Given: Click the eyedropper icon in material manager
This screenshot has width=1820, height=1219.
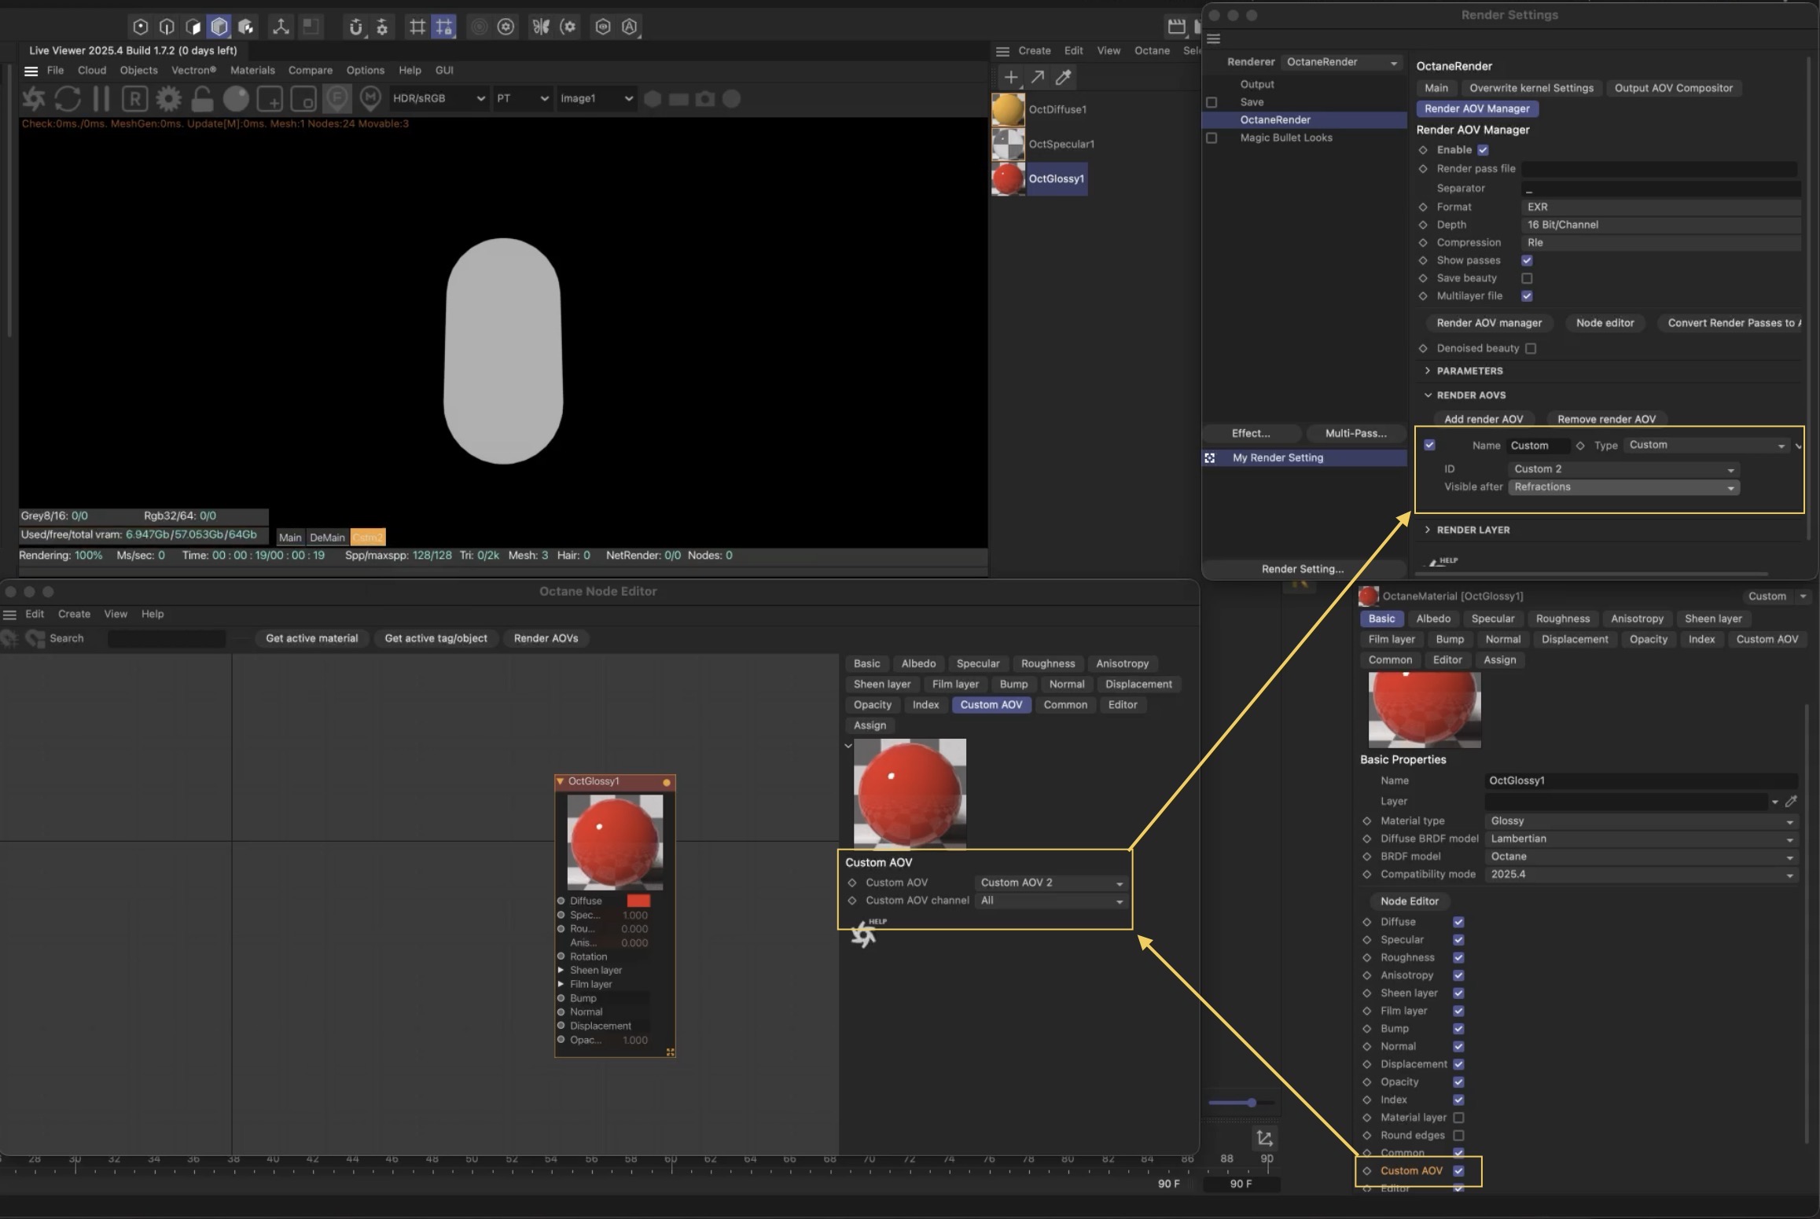Looking at the screenshot, I should (1063, 77).
